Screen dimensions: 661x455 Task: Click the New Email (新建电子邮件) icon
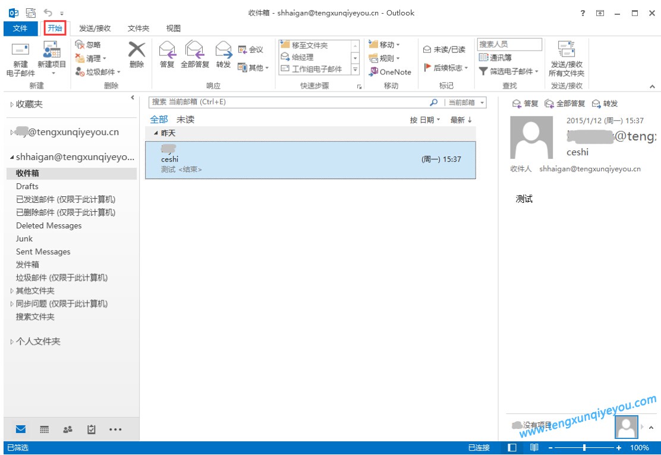20,50
